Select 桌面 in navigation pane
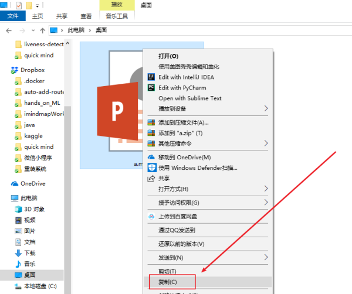The image size is (352, 294). pyautogui.click(x=32, y=275)
